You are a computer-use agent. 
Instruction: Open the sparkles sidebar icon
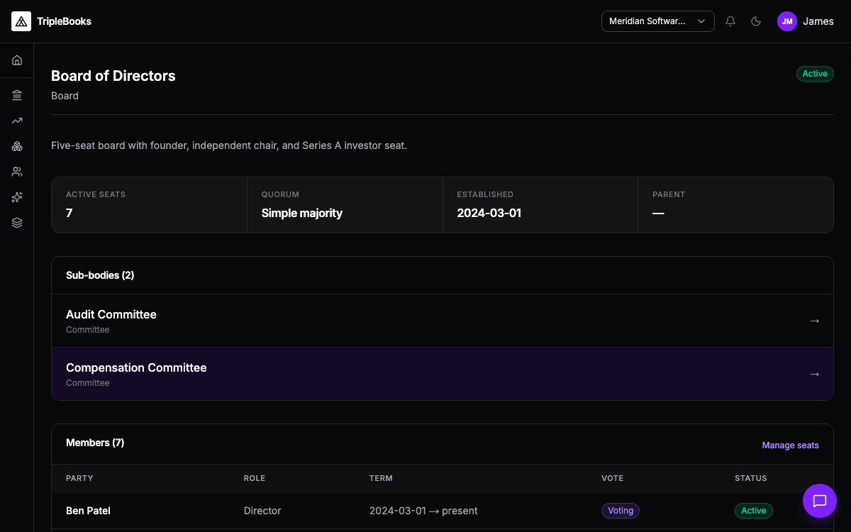17,197
